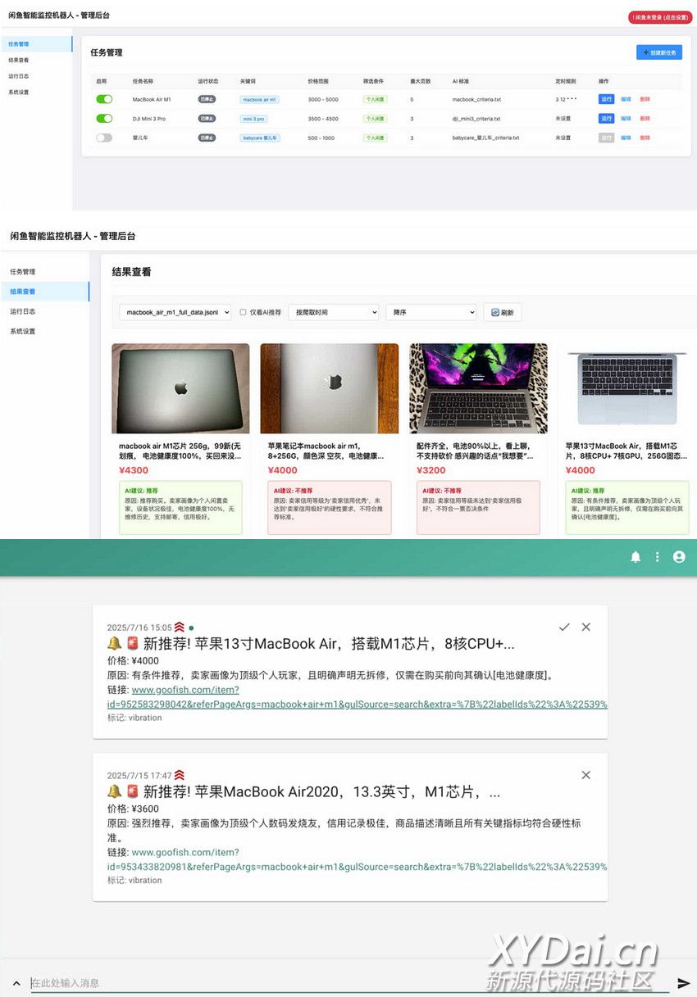Check the 仅看AI推荐 checkbox
Screen dimensions: 697x997
(243, 312)
